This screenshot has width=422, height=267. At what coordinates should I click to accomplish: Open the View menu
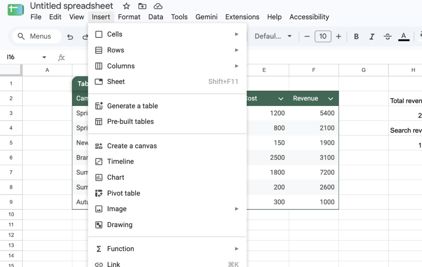coord(76,17)
